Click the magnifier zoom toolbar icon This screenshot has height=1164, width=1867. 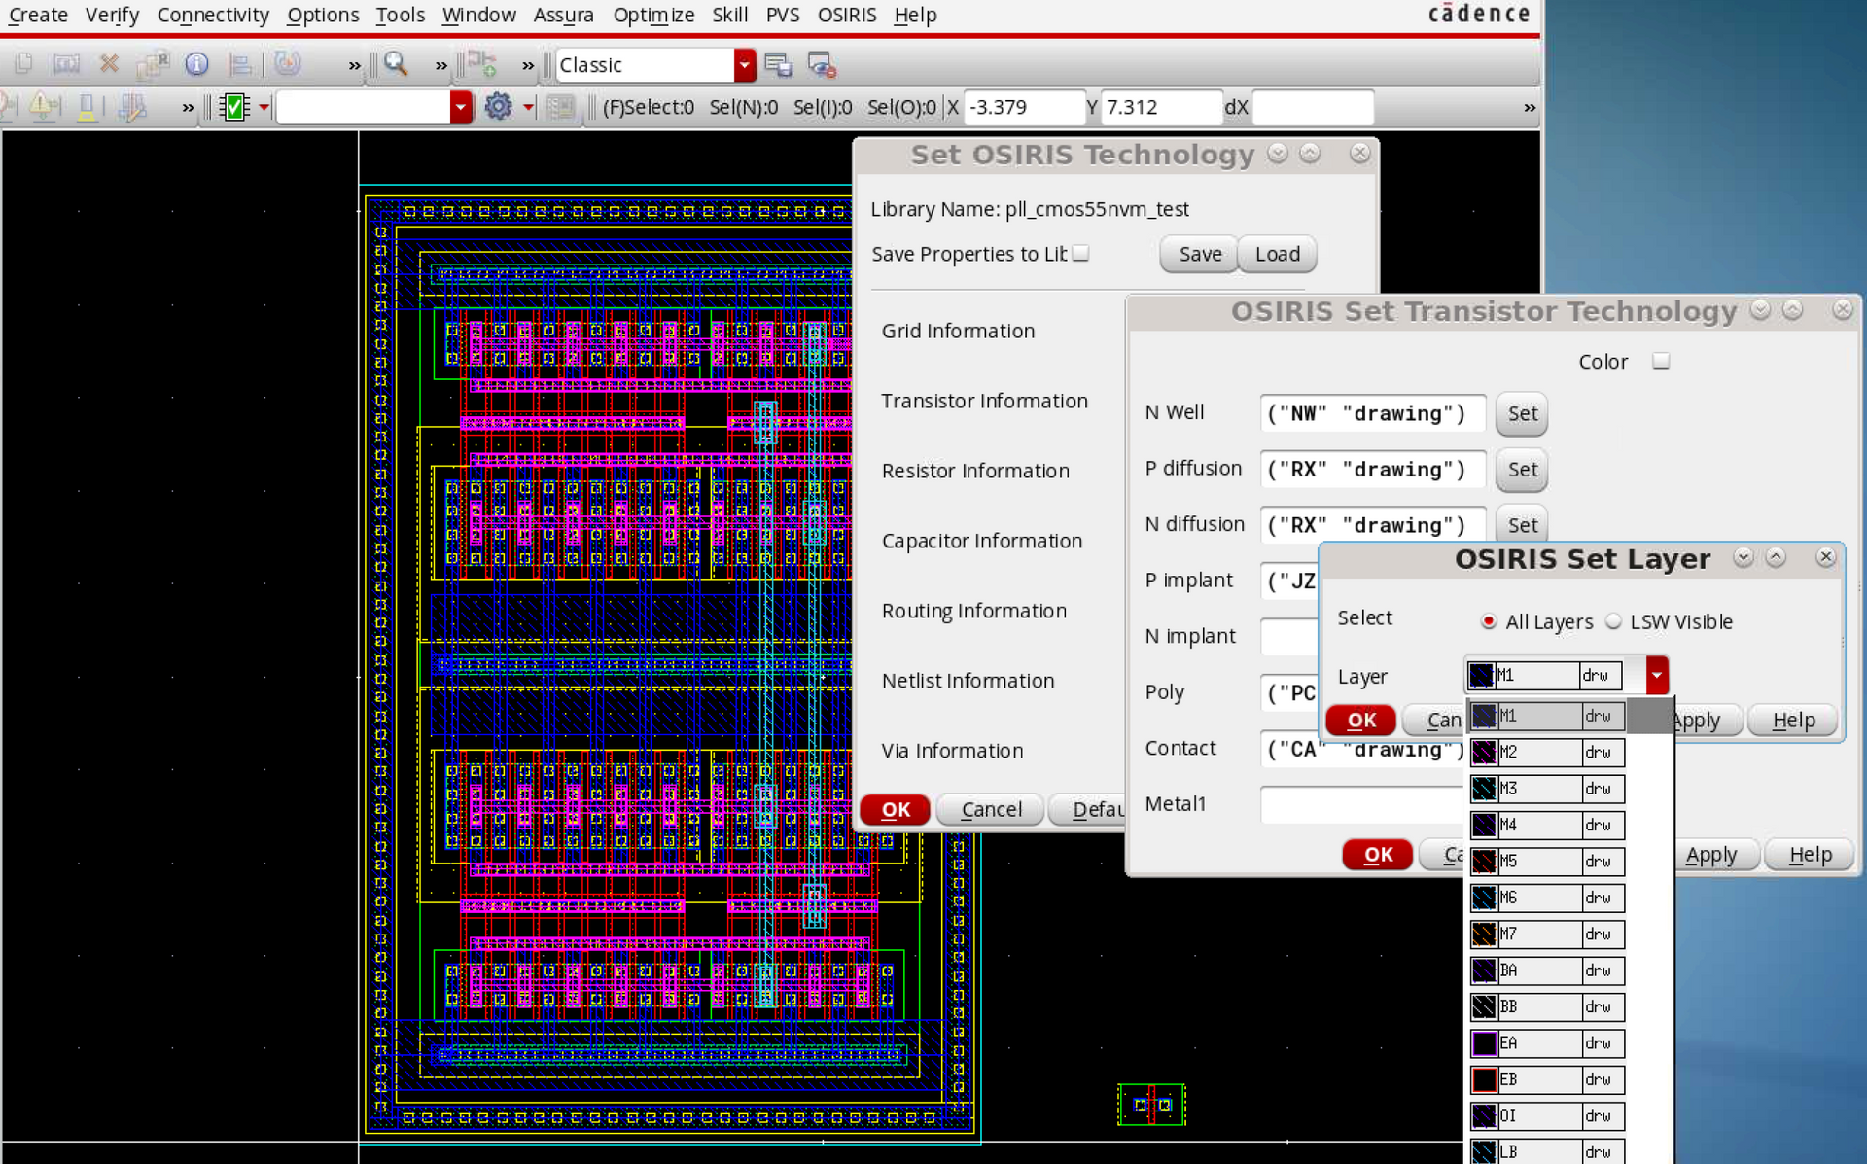pos(396,64)
